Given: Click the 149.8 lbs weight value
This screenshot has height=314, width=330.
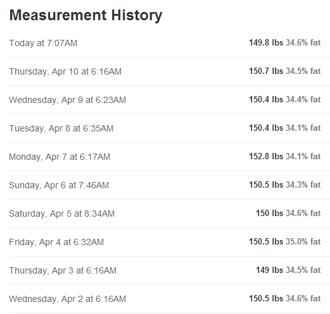Looking at the screenshot, I should [x=266, y=42].
